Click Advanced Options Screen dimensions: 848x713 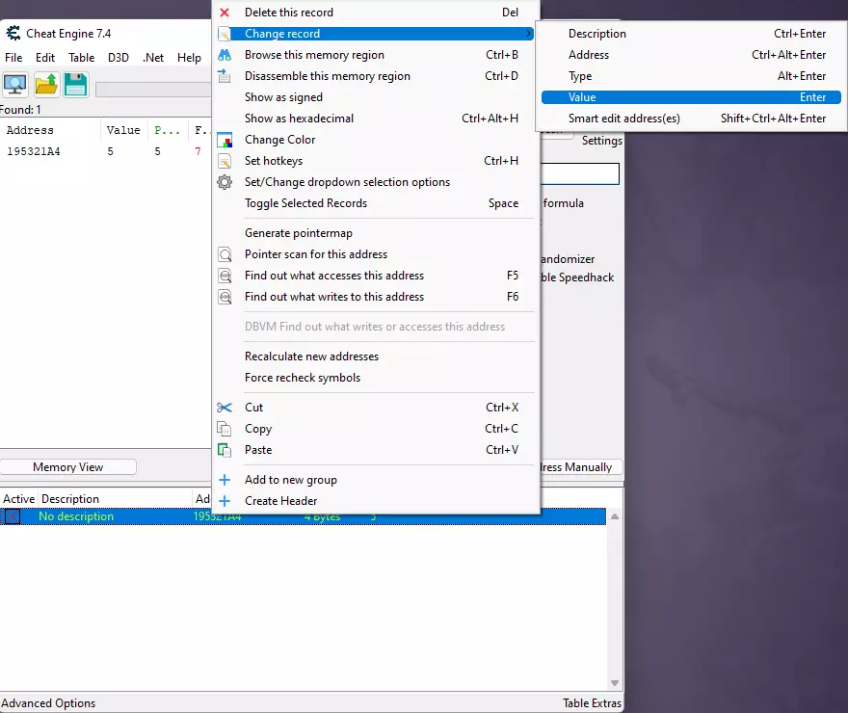tap(48, 702)
